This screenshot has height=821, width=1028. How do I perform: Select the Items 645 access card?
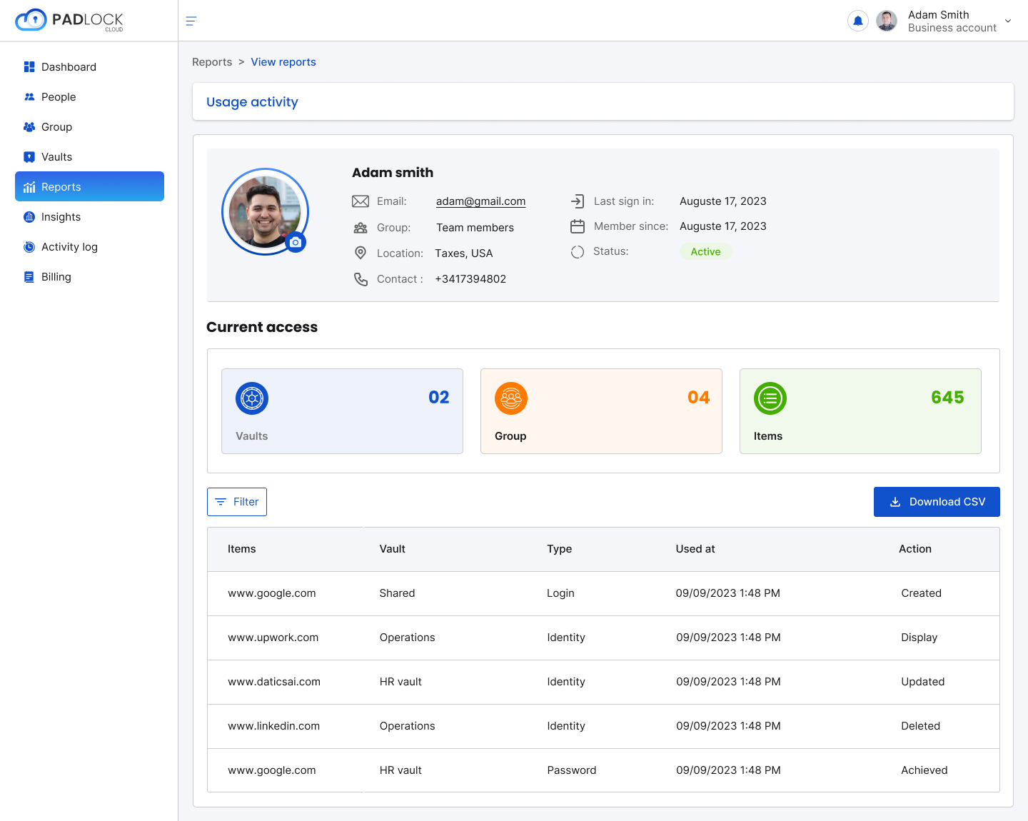860,411
